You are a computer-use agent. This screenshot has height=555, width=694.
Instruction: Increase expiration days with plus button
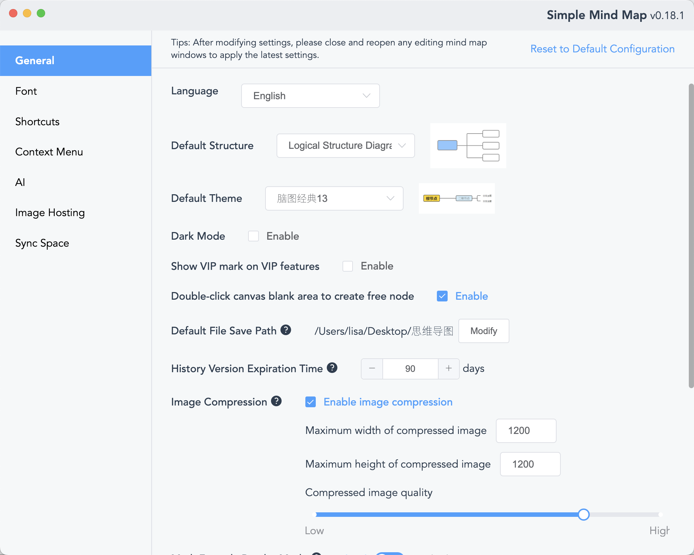pyautogui.click(x=449, y=368)
